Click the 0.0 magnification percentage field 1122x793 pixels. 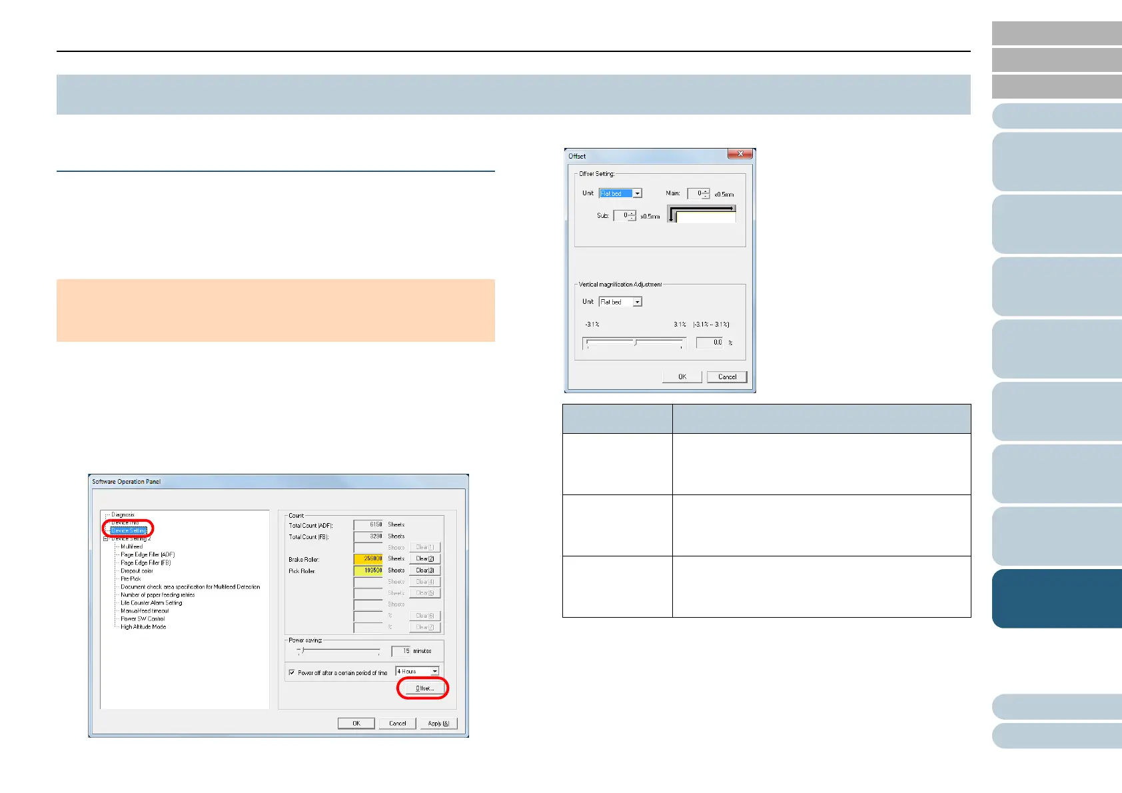[710, 343]
